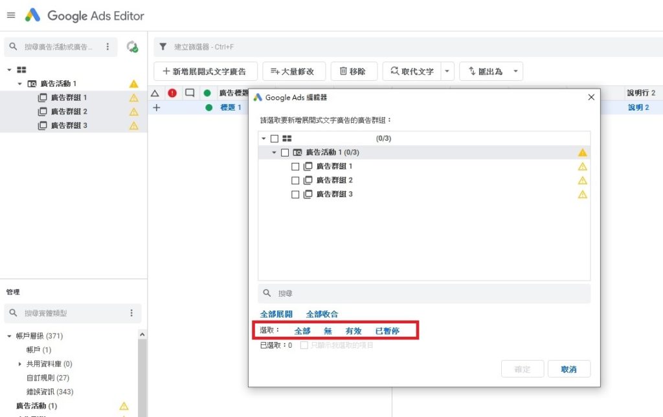Open the hamburger navigation menu
Image resolution: width=663 pixels, height=417 pixels.
click(10, 16)
